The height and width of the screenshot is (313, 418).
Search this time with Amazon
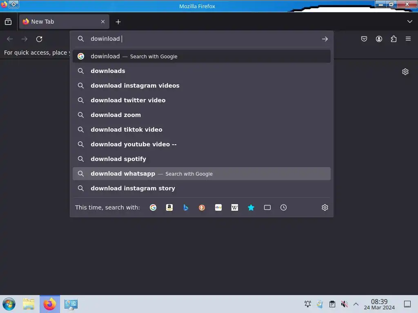coord(169,207)
